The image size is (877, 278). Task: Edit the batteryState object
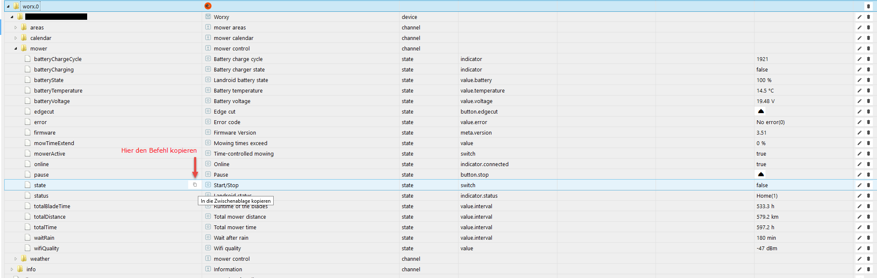(859, 80)
